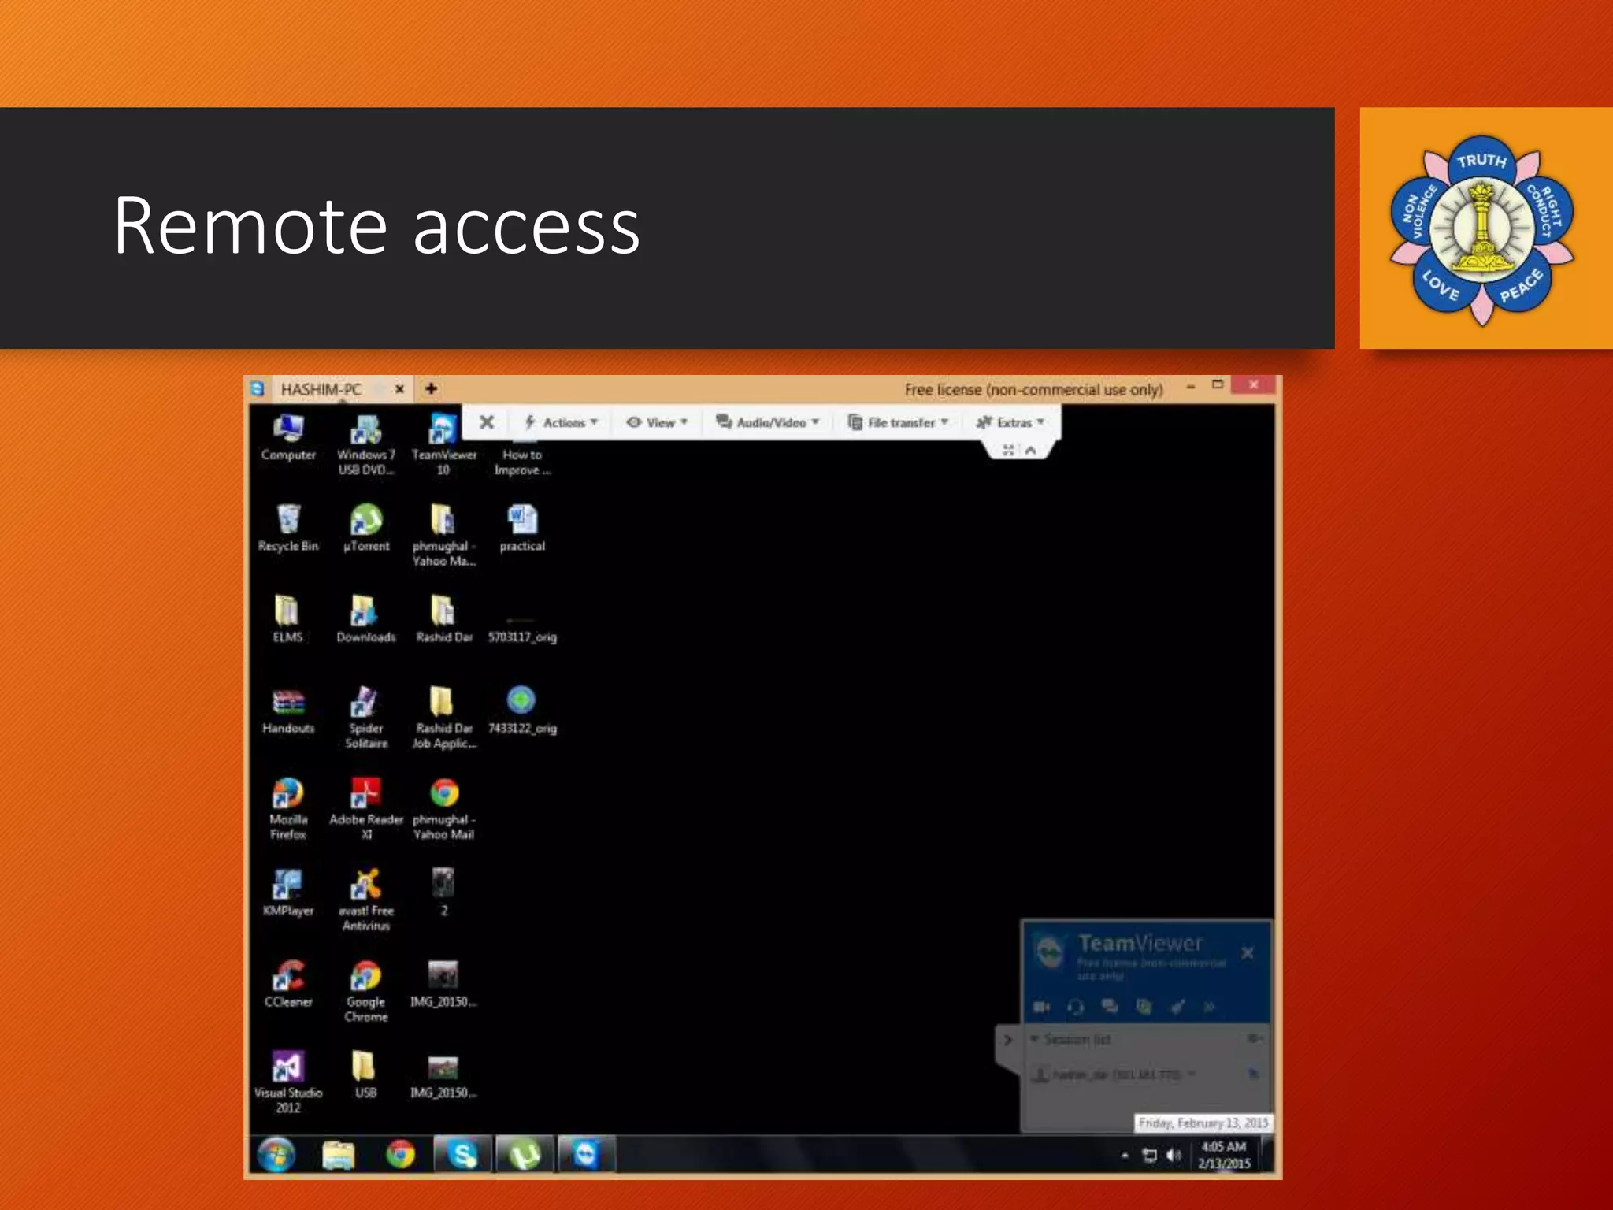Launch Spider Solitaire
Viewport: 1613px width, 1210px height.
point(366,718)
